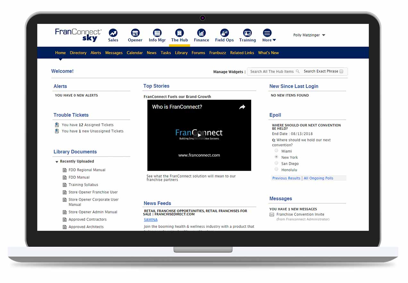Open the Alerts tab

click(96, 53)
